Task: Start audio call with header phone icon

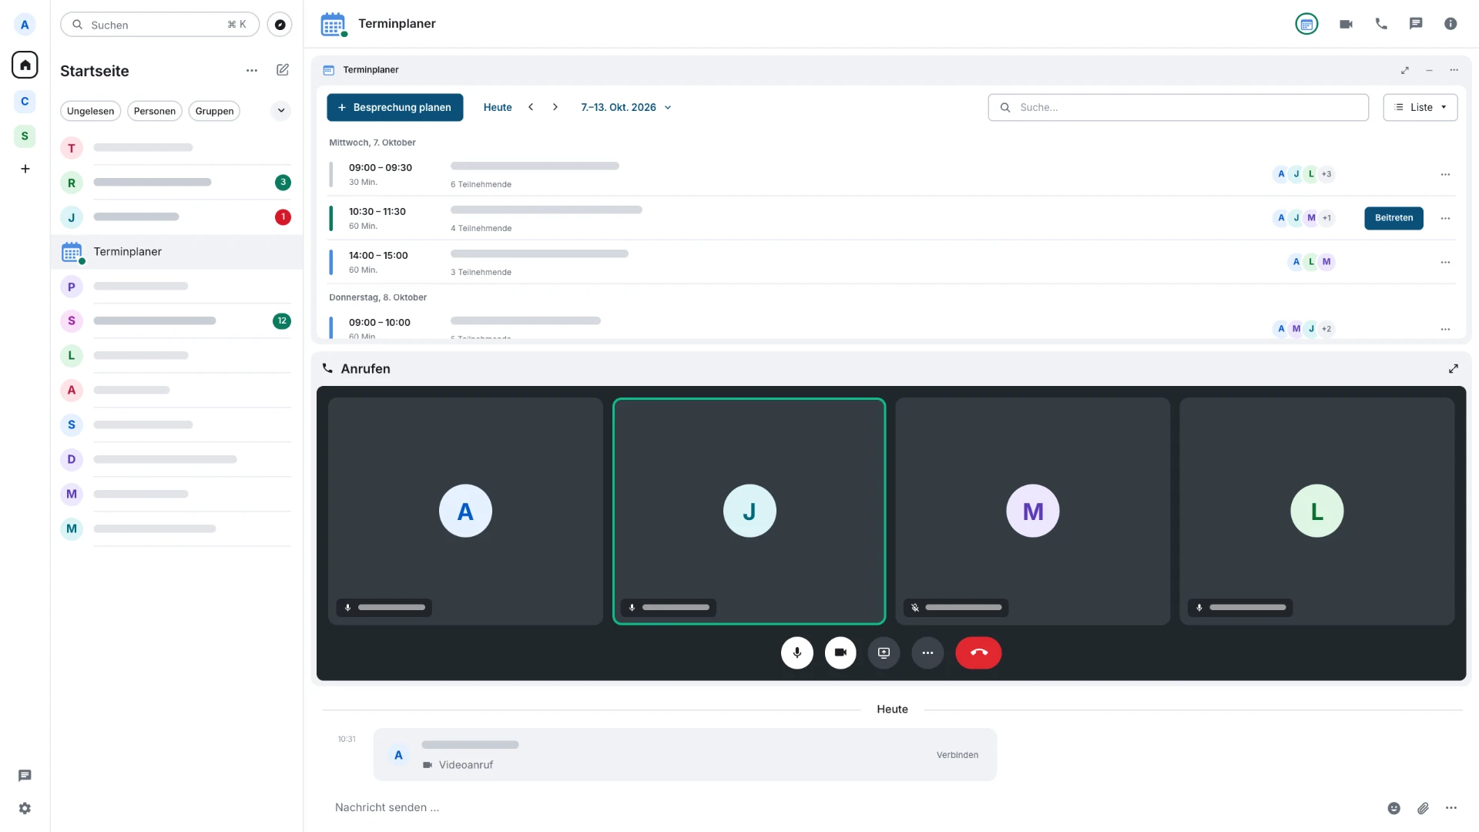Action: (x=1381, y=24)
